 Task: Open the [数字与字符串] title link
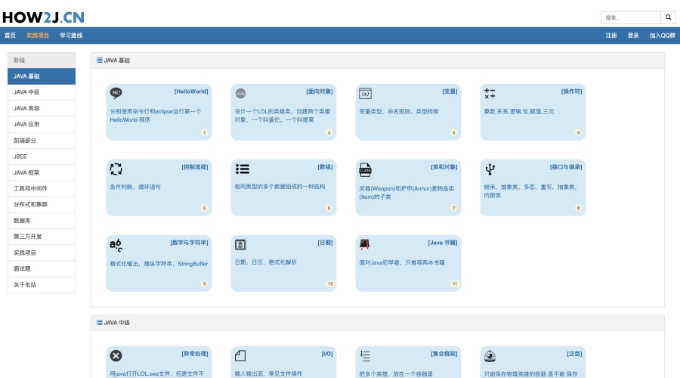pyautogui.click(x=189, y=243)
